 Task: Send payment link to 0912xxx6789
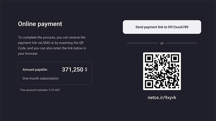click(x=162, y=27)
